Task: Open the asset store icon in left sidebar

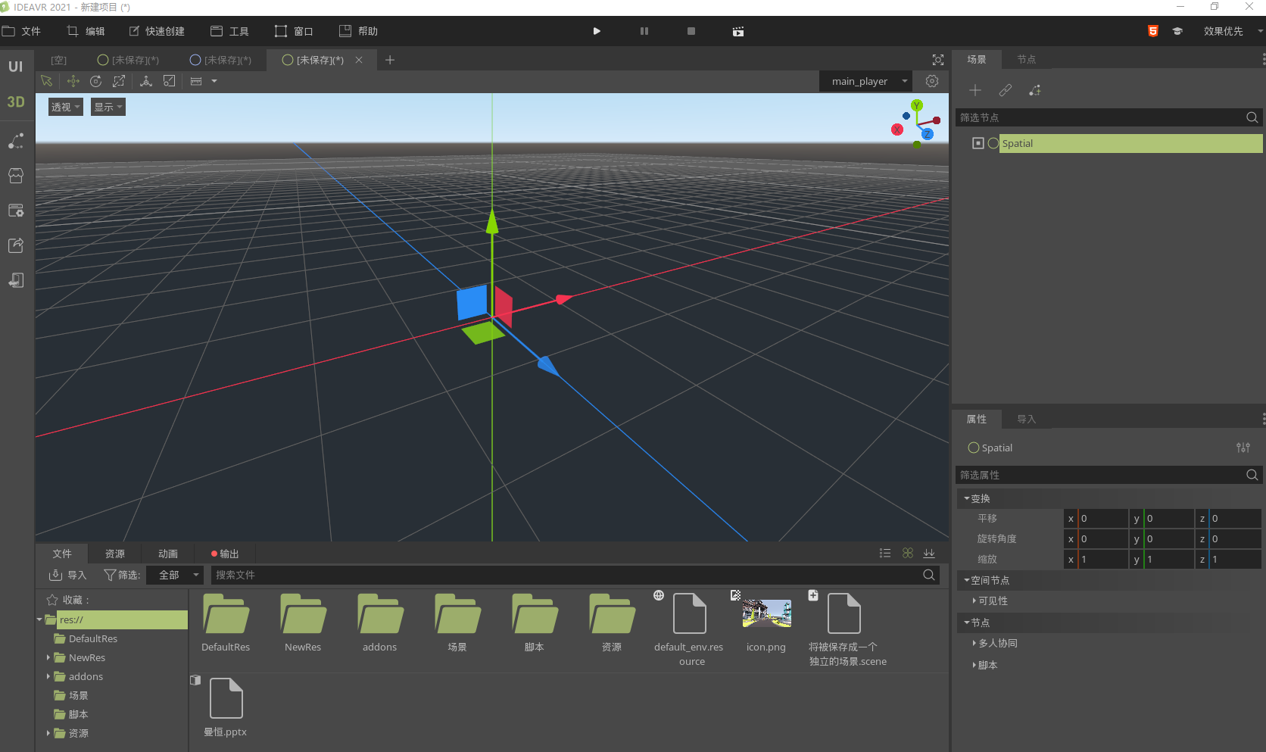Action: pyautogui.click(x=16, y=176)
